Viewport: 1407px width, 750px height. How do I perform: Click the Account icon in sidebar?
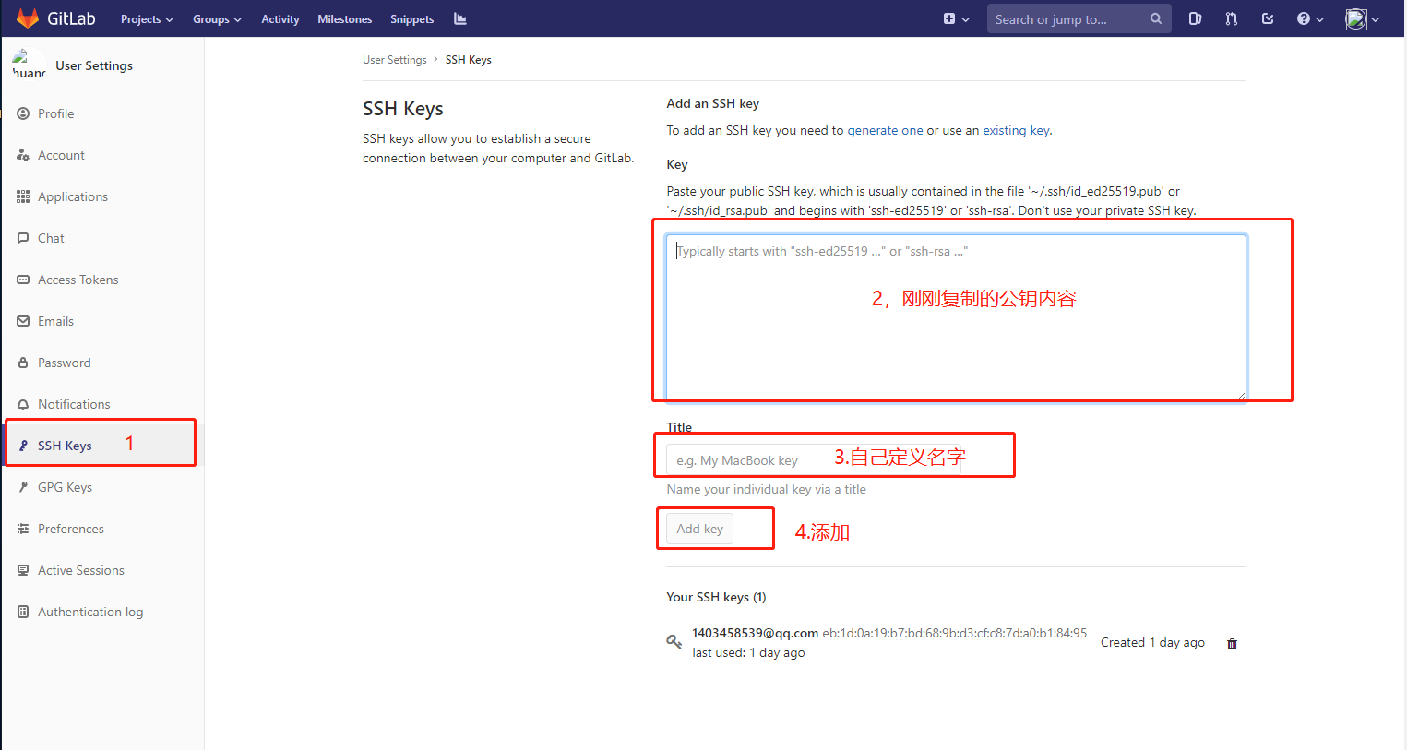(x=23, y=155)
